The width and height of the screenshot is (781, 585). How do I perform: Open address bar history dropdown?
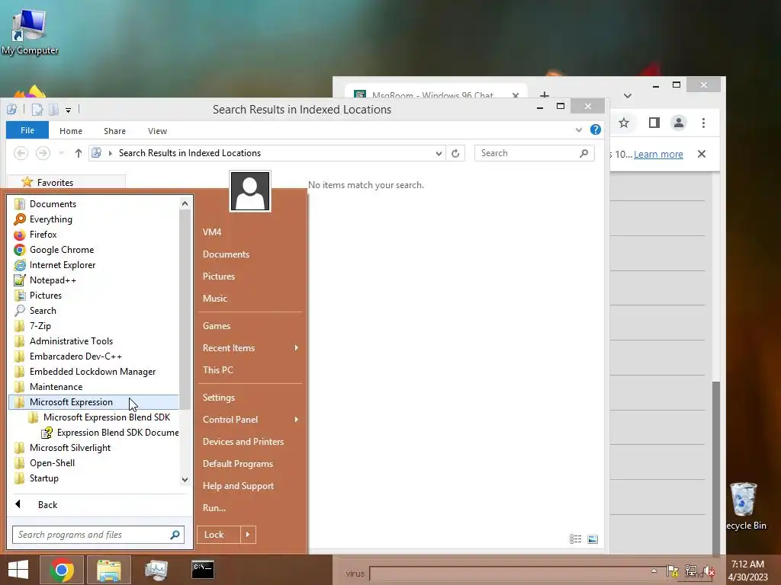click(x=439, y=153)
